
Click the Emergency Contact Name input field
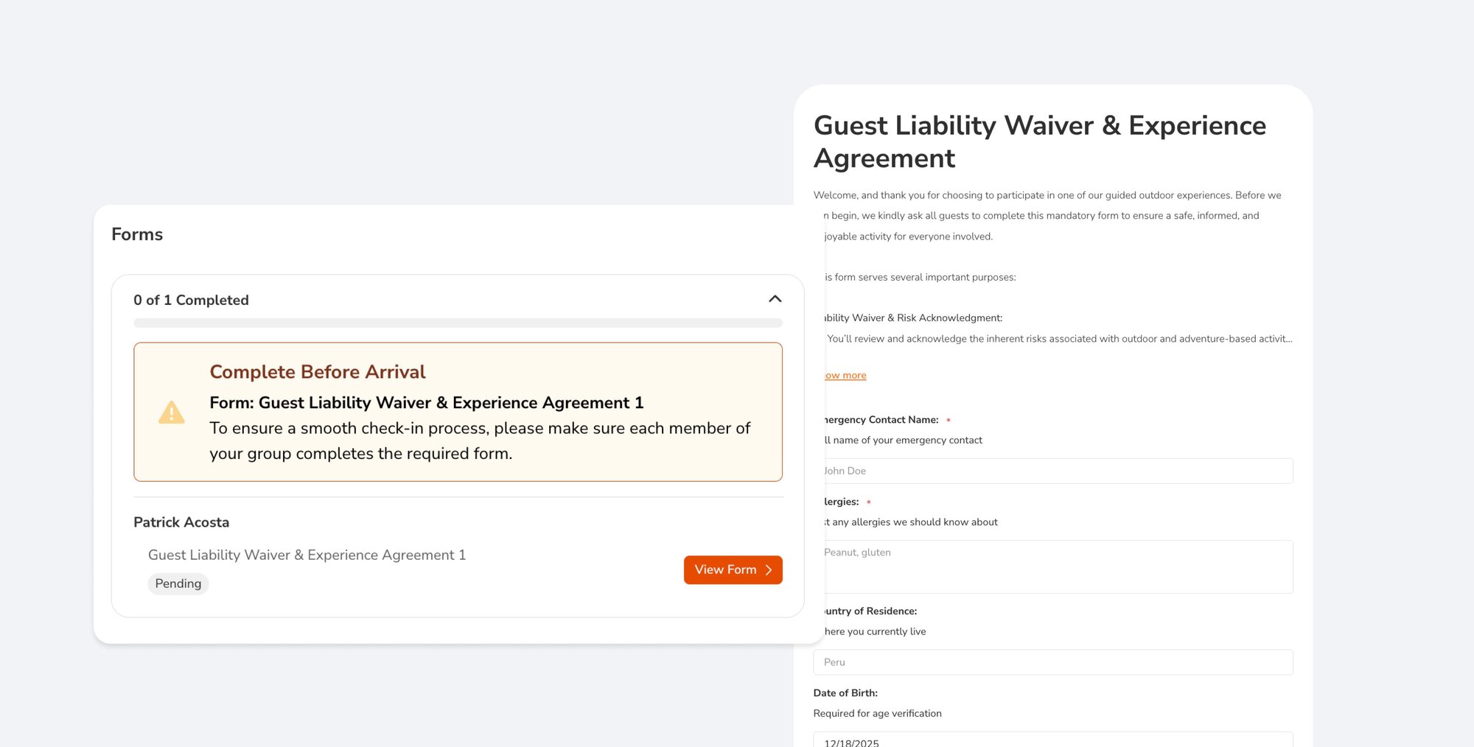[x=1054, y=470]
